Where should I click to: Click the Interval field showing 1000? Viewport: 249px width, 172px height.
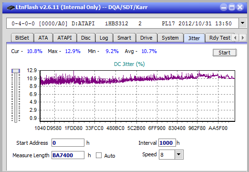click(x=167, y=143)
